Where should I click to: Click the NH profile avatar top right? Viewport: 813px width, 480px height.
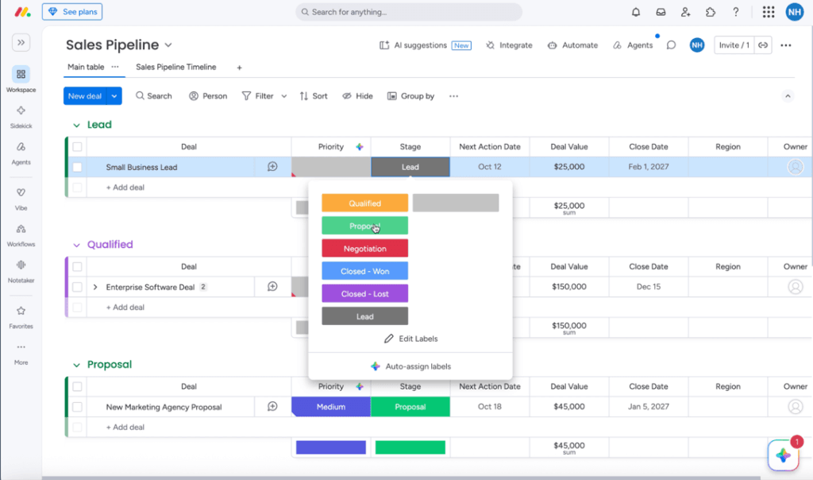pos(794,12)
